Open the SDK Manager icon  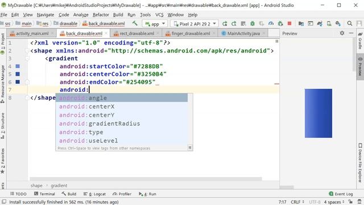[338, 23]
